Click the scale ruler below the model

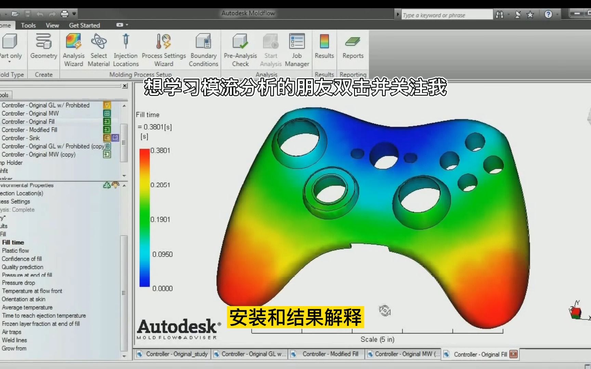click(377, 331)
